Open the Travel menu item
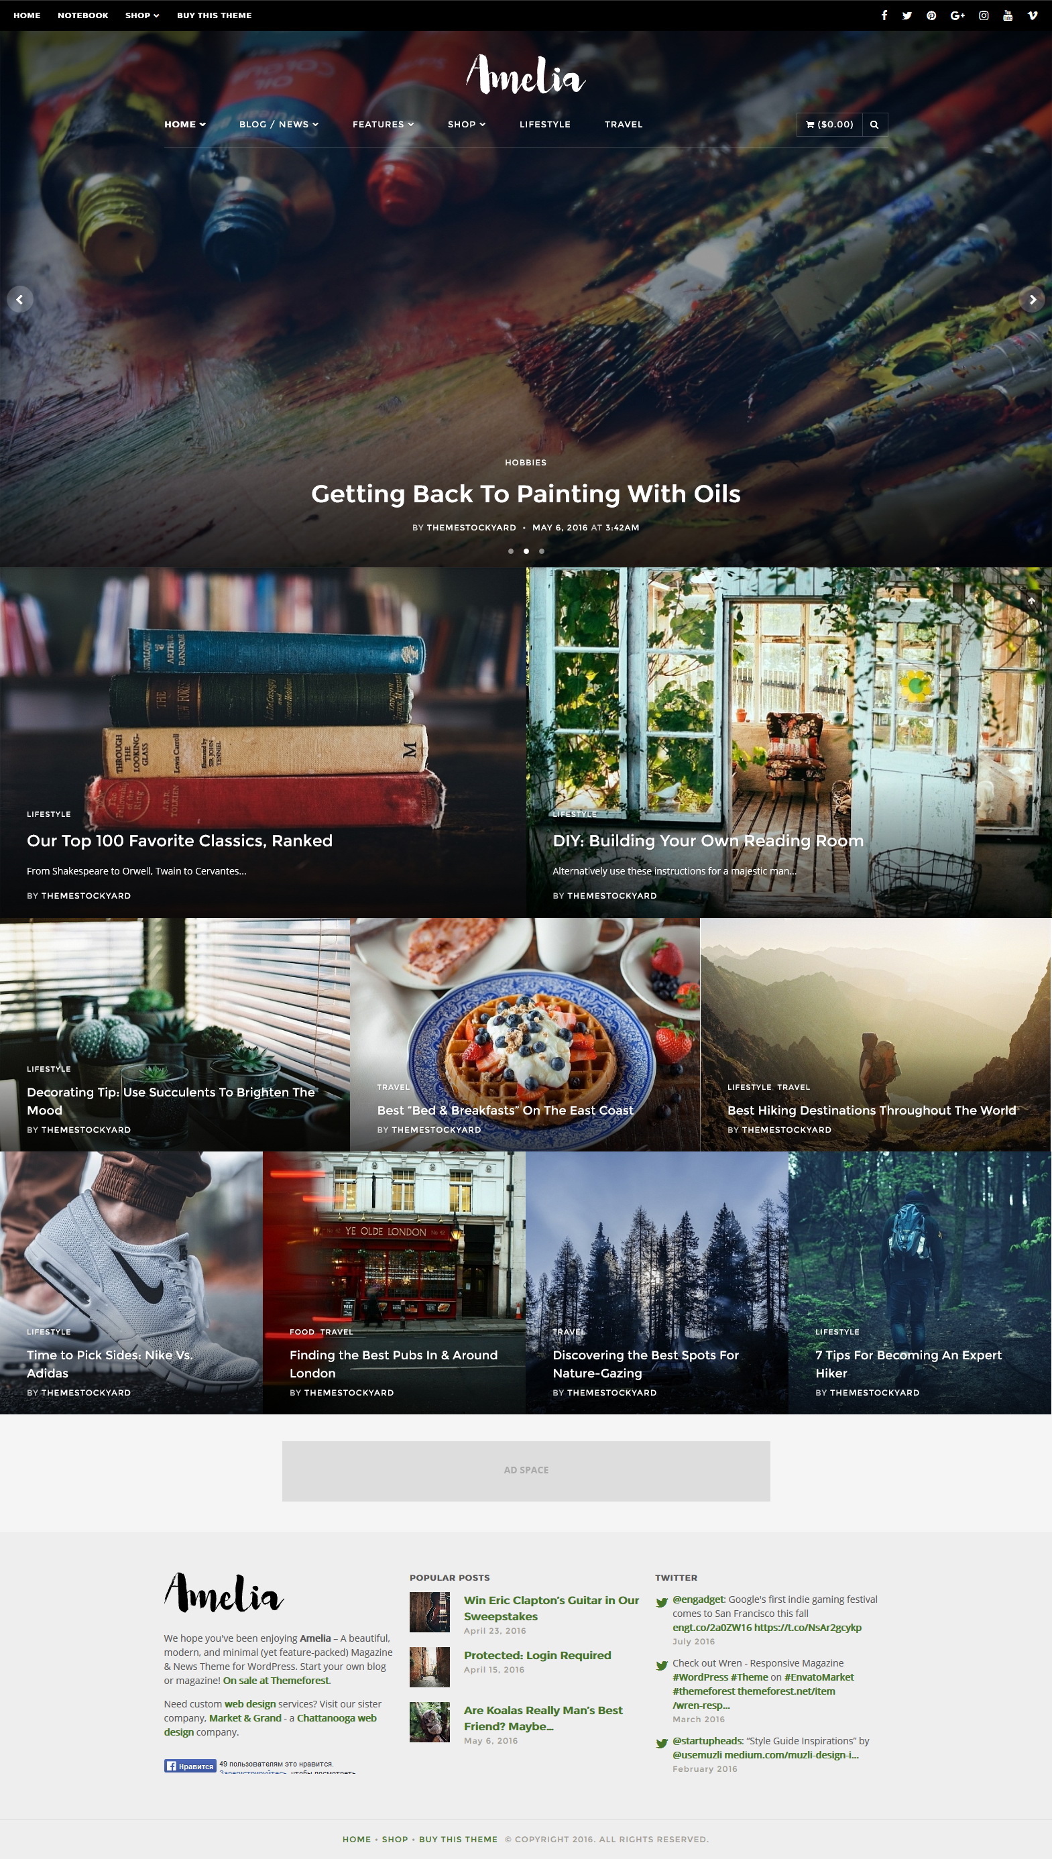This screenshot has width=1052, height=1859. point(624,124)
